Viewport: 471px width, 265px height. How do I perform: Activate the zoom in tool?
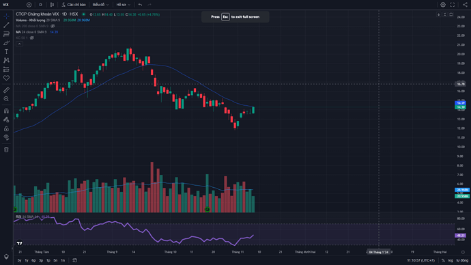click(x=6, y=99)
